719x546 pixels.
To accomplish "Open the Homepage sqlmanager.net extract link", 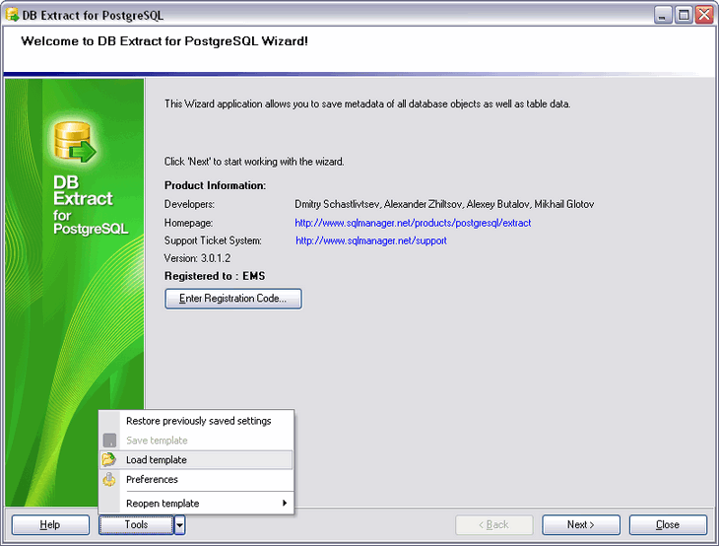I will pyautogui.click(x=412, y=223).
